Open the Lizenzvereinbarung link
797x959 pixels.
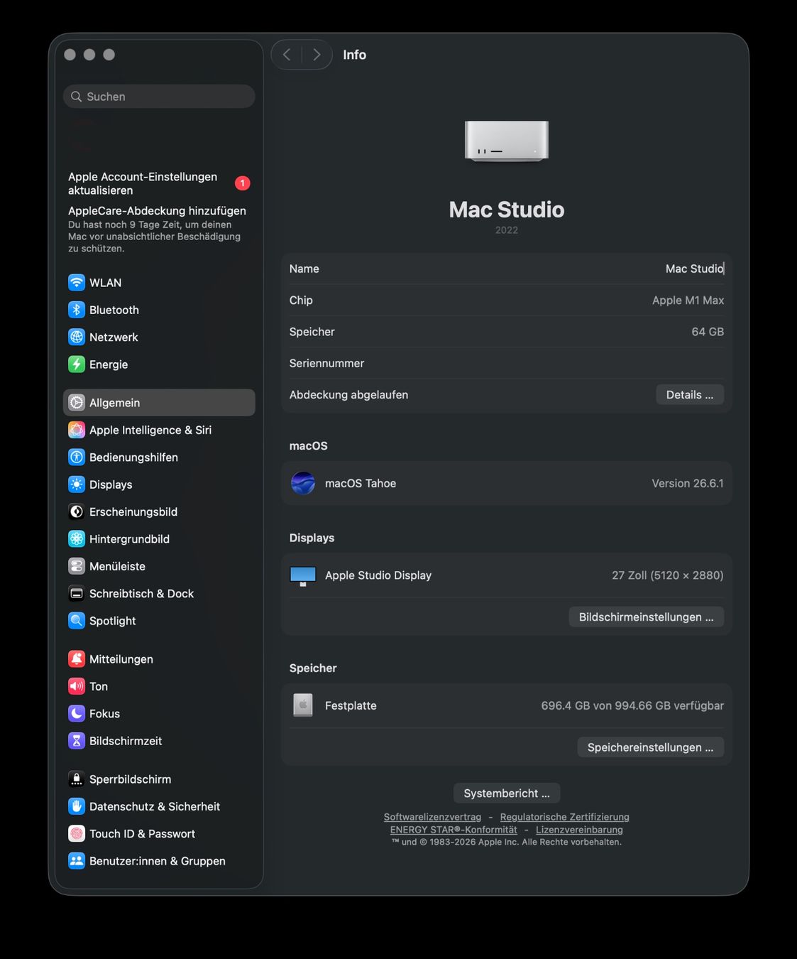(x=579, y=830)
